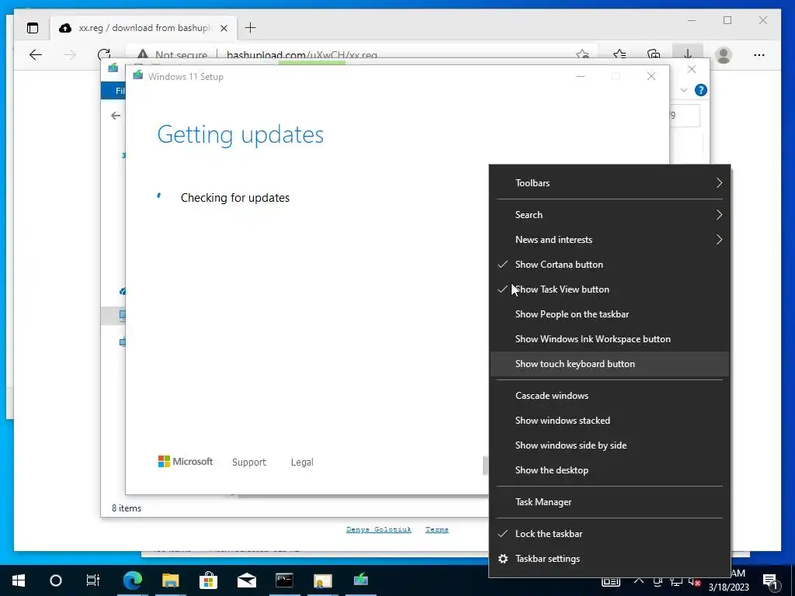Expand the Toolbars submenu
The width and height of the screenshot is (795, 596).
pos(609,183)
